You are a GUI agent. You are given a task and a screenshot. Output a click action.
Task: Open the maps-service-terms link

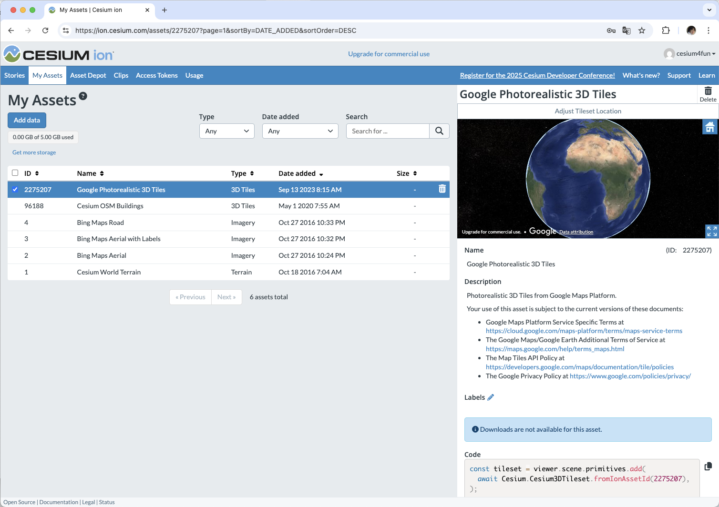click(x=584, y=331)
